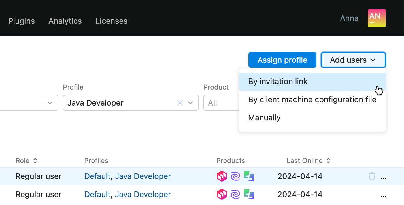Click the purple spiral product icon in first row
The height and width of the screenshot is (205, 404).
tap(235, 176)
